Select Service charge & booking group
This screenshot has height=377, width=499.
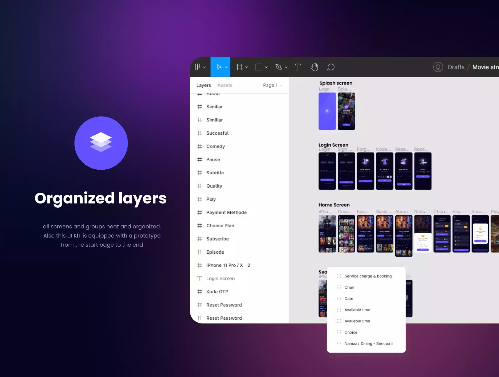pyautogui.click(x=366, y=276)
